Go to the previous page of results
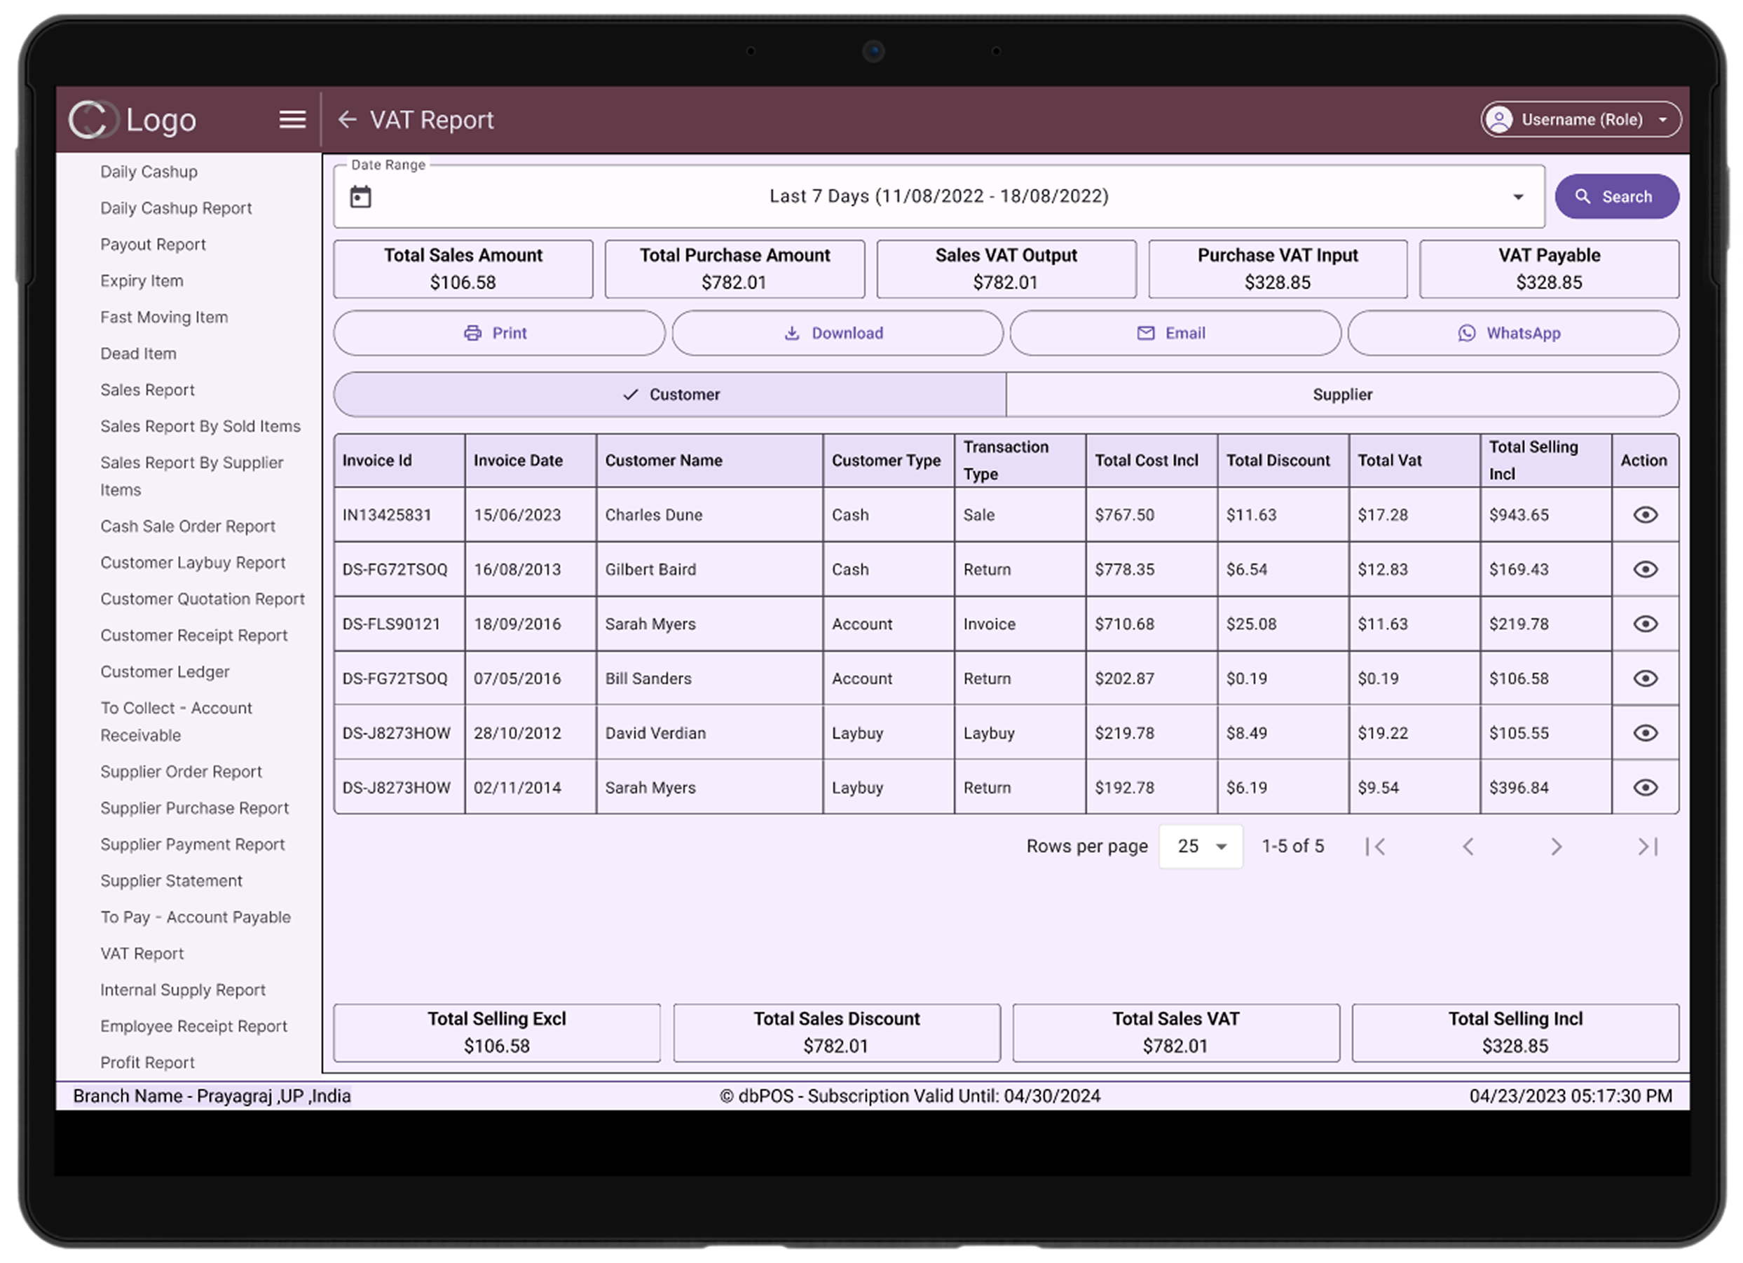The width and height of the screenshot is (1743, 1263). 1468,847
